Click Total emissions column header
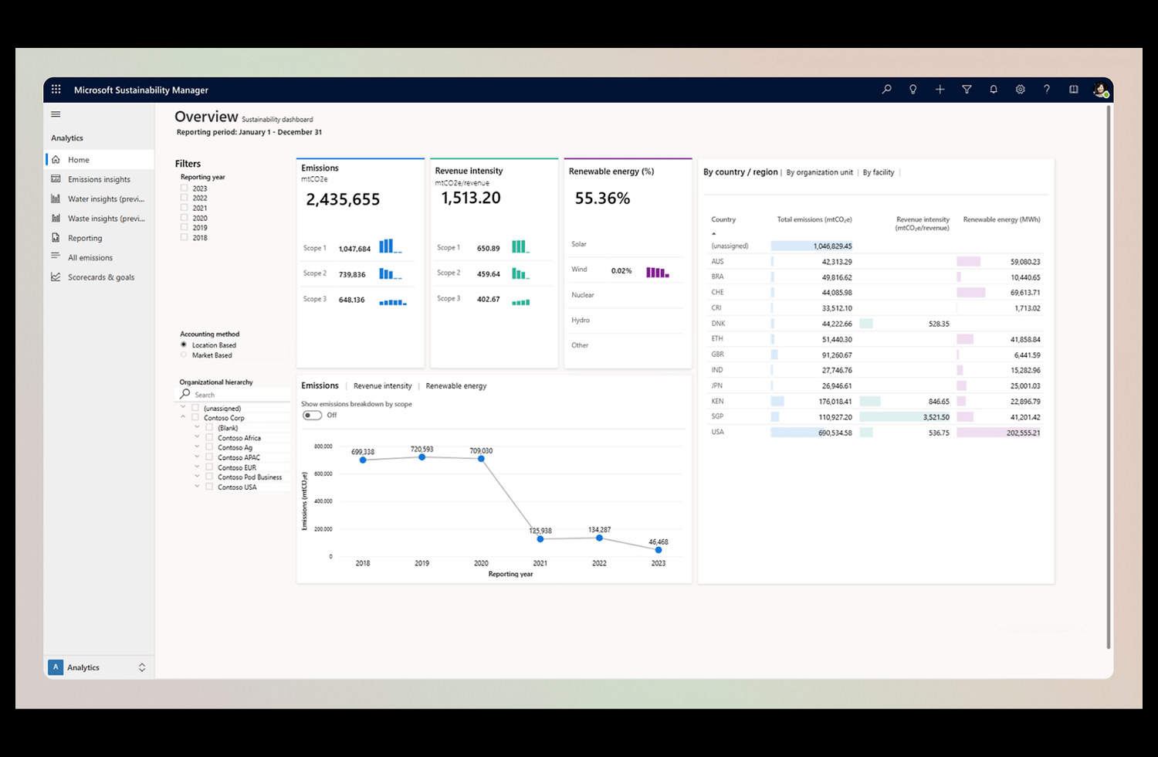 [x=814, y=219]
